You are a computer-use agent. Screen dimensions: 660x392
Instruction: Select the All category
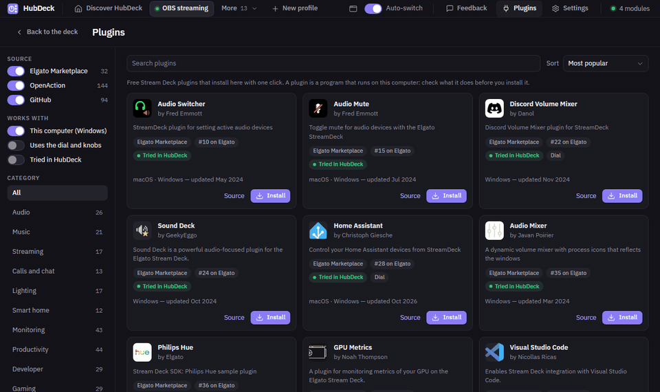[x=57, y=193]
